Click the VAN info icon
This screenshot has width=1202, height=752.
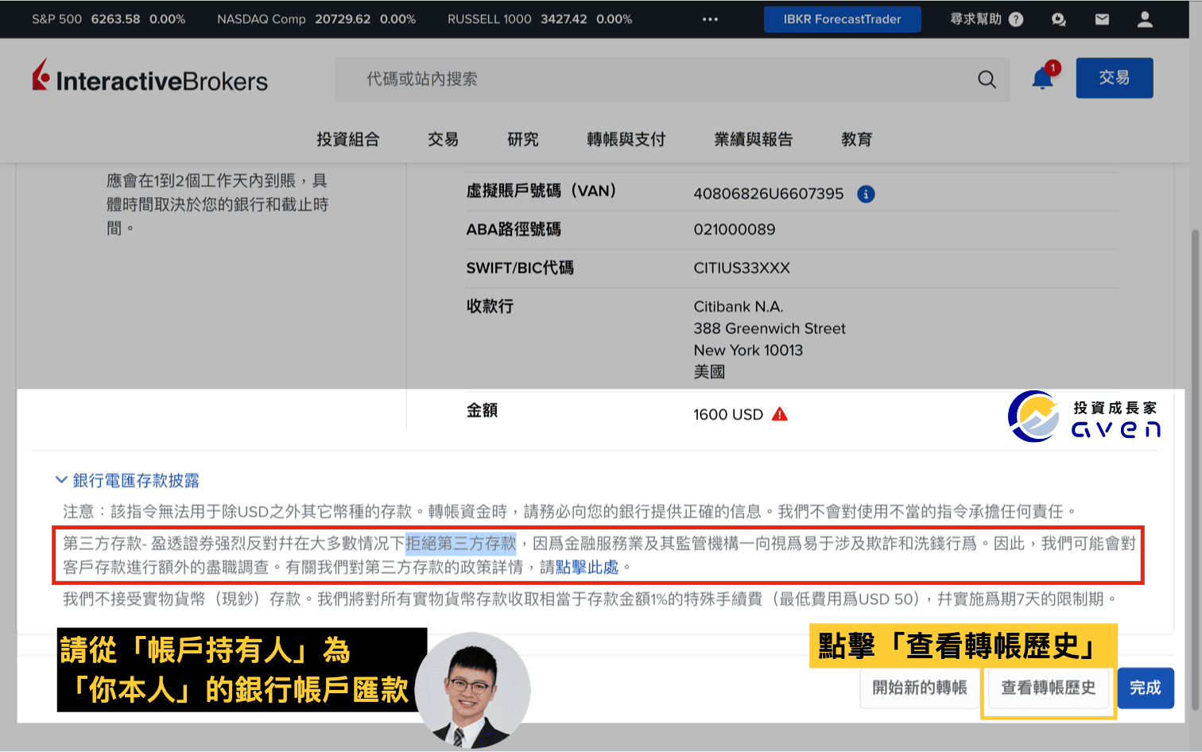pos(866,194)
